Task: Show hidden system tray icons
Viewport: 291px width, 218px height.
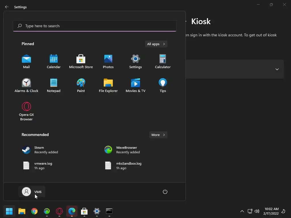Action: [x=242, y=211]
